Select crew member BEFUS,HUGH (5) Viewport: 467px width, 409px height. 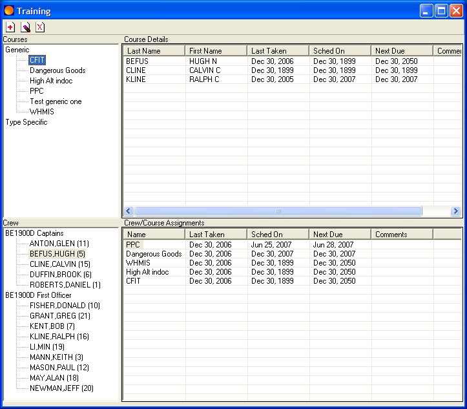[57, 254]
